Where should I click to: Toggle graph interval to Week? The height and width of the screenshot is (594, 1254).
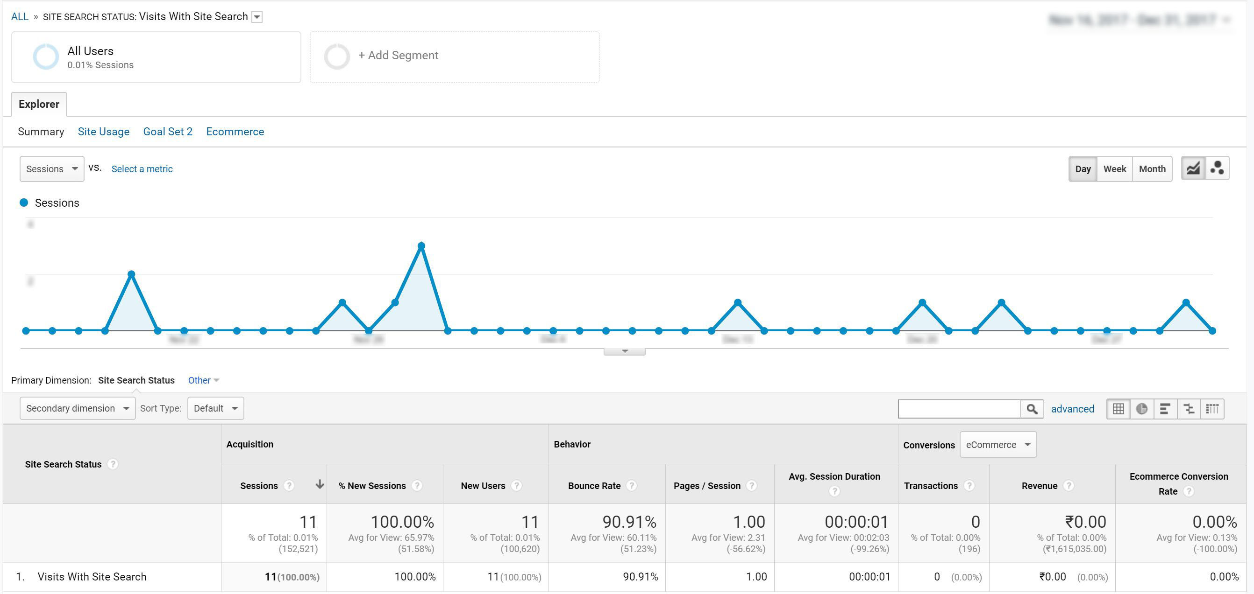coord(1114,168)
